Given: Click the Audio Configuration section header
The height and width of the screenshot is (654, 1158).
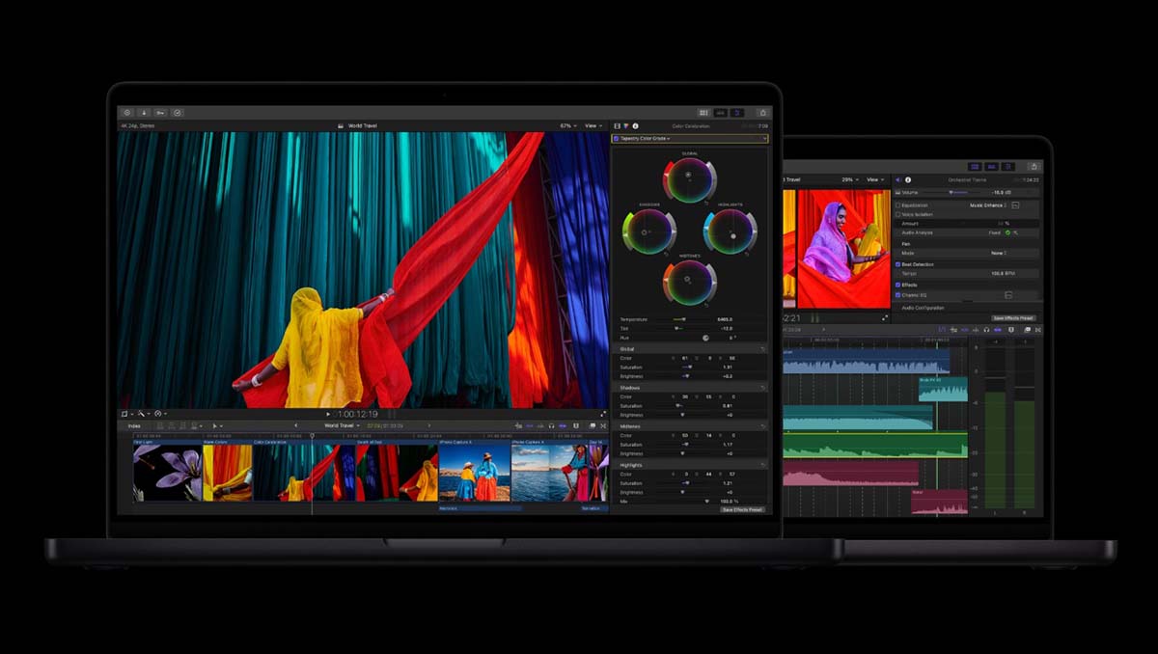Looking at the screenshot, I should [924, 308].
